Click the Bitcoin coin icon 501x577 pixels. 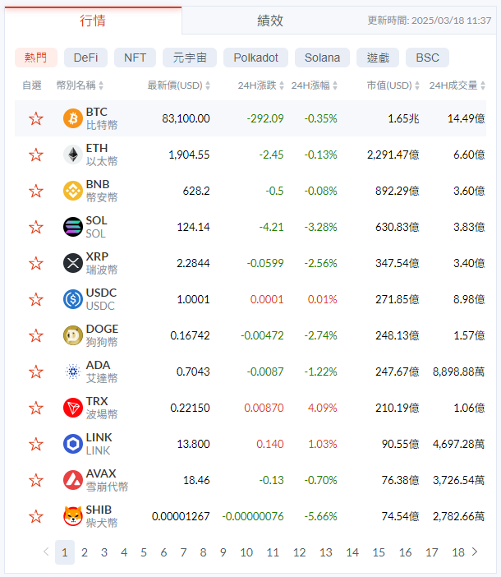click(73, 118)
